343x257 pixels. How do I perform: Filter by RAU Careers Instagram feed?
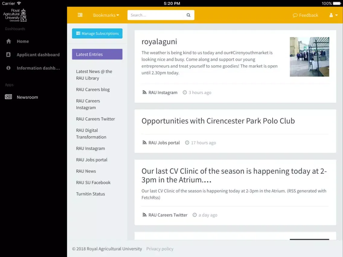[88, 104]
